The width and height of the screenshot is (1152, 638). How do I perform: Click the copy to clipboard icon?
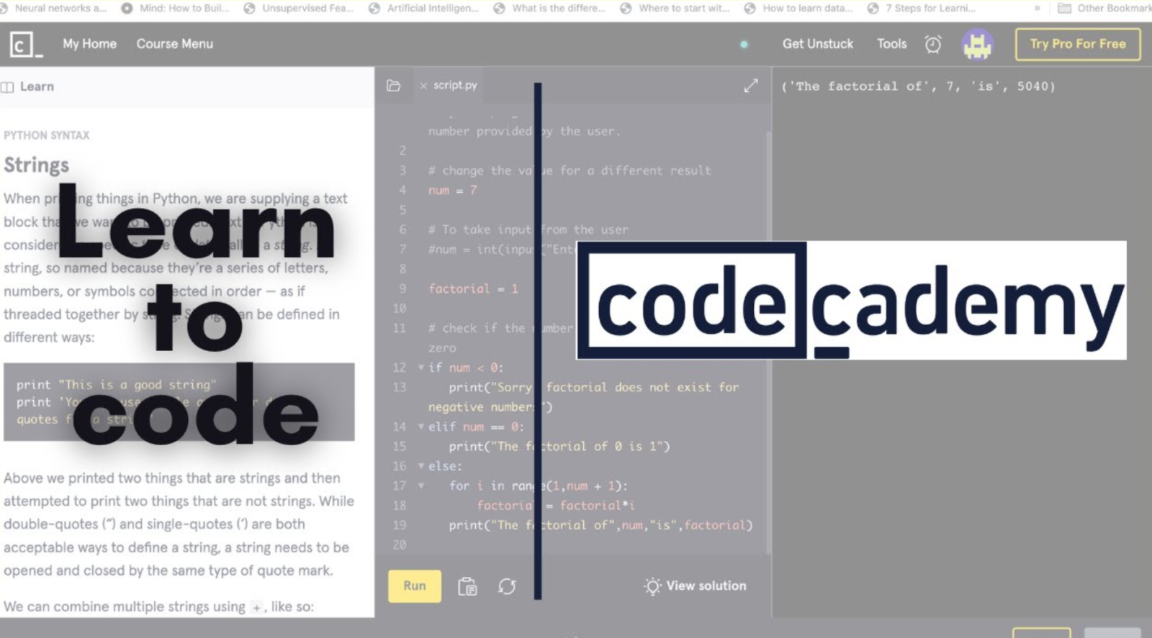(467, 587)
